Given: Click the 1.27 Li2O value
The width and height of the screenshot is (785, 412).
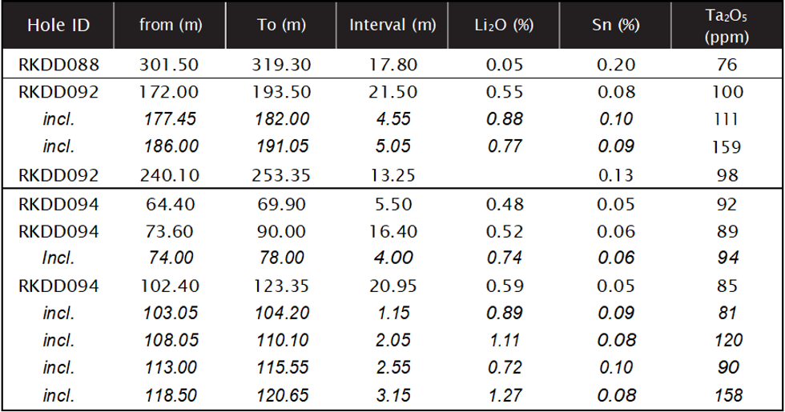Looking at the screenshot, I should click(503, 394).
